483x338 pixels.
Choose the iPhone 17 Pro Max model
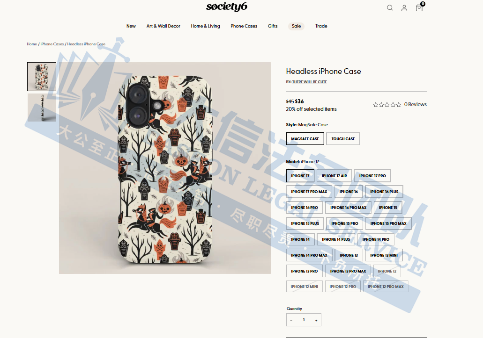pos(309,192)
